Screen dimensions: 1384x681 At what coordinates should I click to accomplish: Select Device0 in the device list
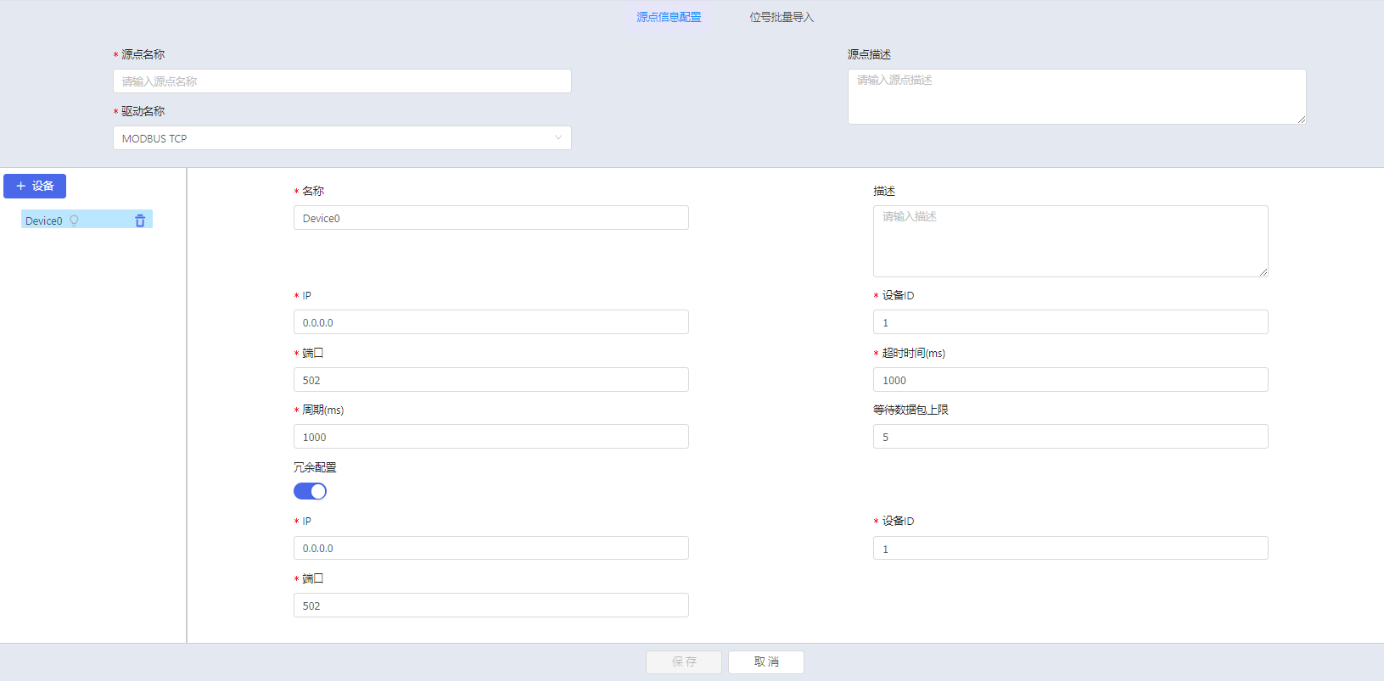point(44,220)
